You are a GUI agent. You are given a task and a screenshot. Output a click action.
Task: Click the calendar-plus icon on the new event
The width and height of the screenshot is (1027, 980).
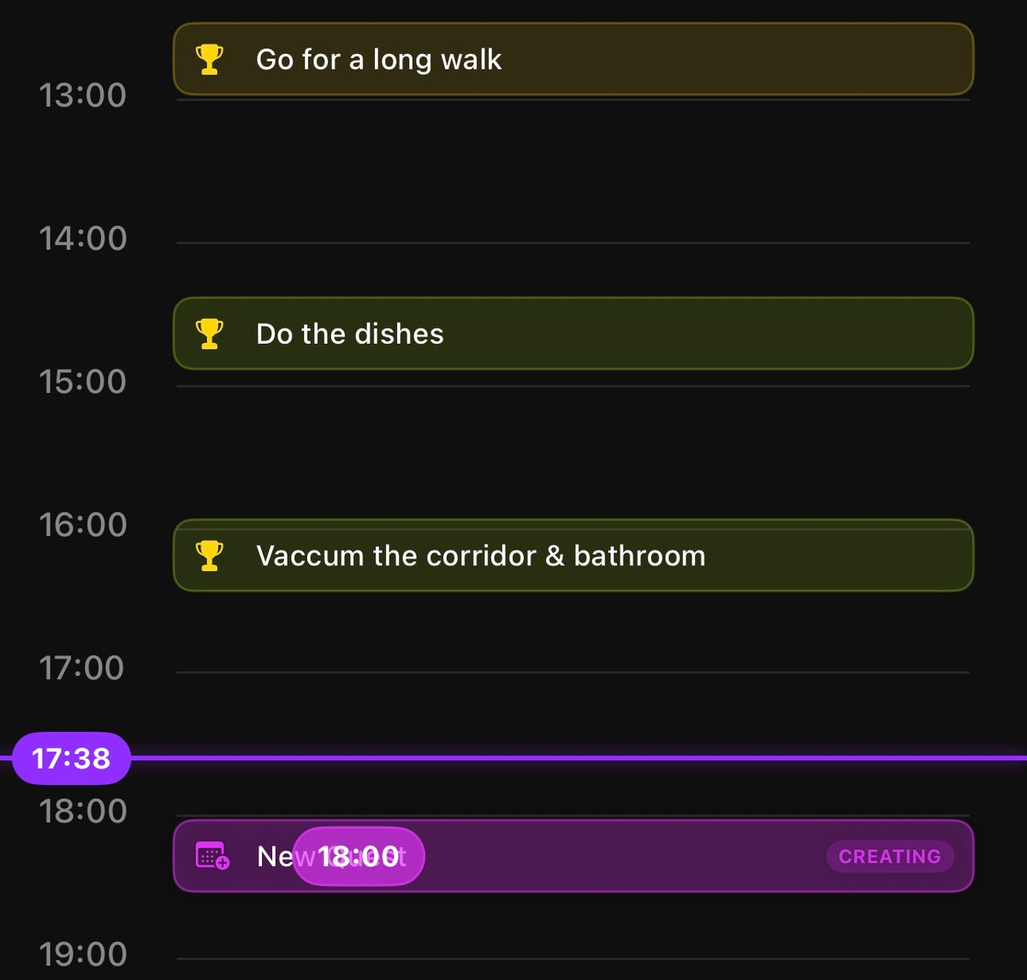click(212, 855)
